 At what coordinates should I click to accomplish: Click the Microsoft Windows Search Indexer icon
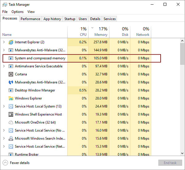pos(11,139)
